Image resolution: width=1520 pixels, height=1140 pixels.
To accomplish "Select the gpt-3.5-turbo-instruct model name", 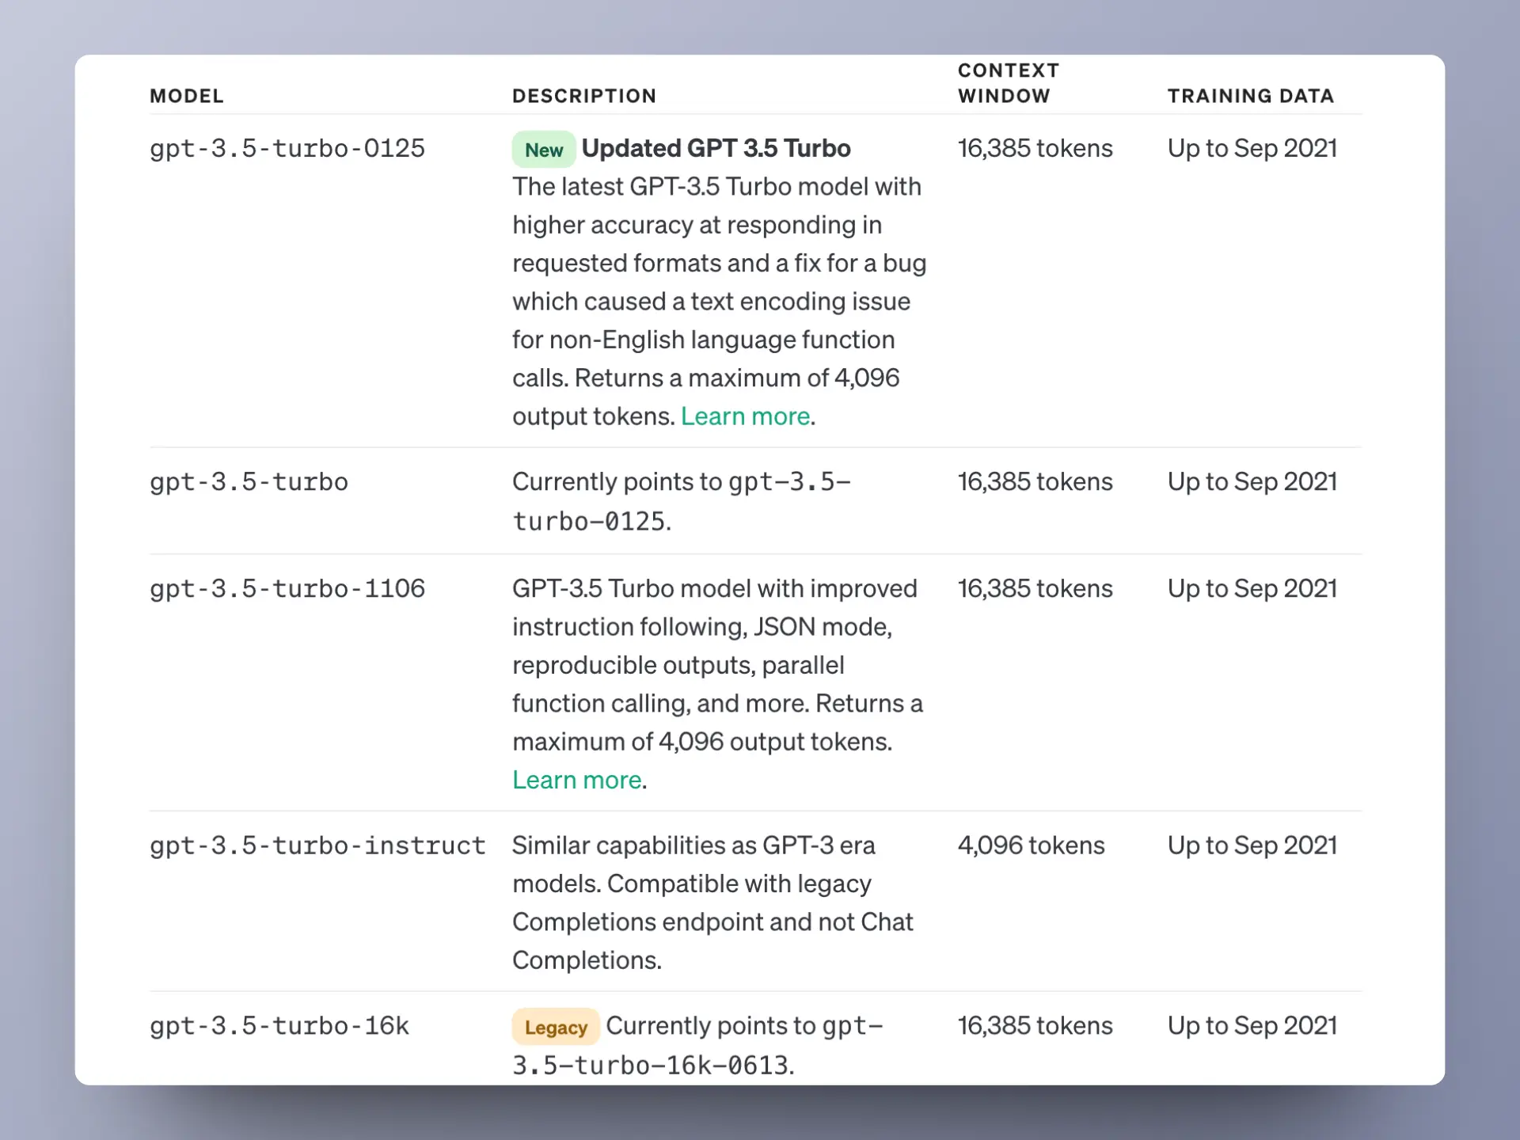I will (317, 845).
